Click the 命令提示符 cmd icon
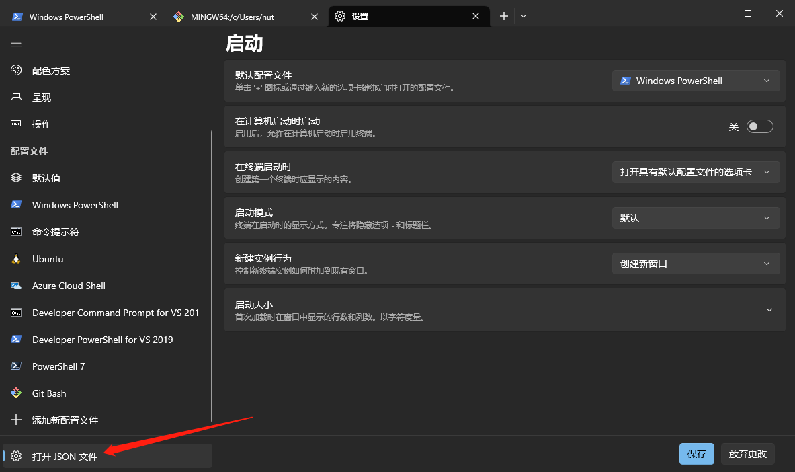Image resolution: width=795 pixels, height=472 pixels. tap(16, 232)
